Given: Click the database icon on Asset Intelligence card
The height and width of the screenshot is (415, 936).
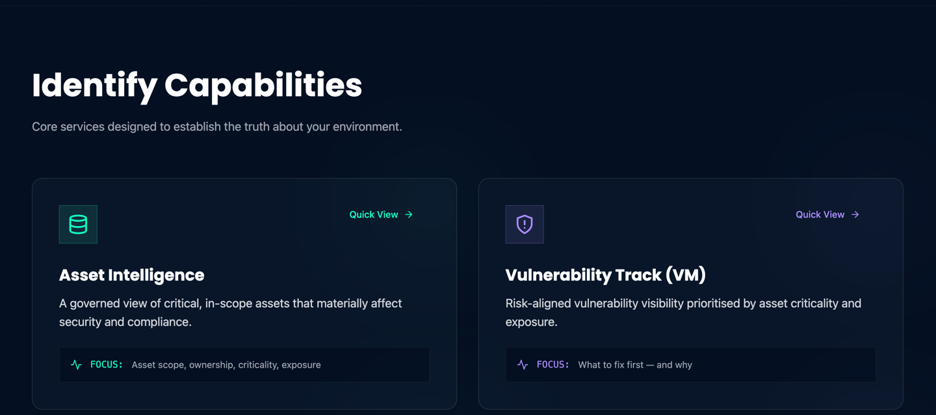Looking at the screenshot, I should [x=78, y=224].
